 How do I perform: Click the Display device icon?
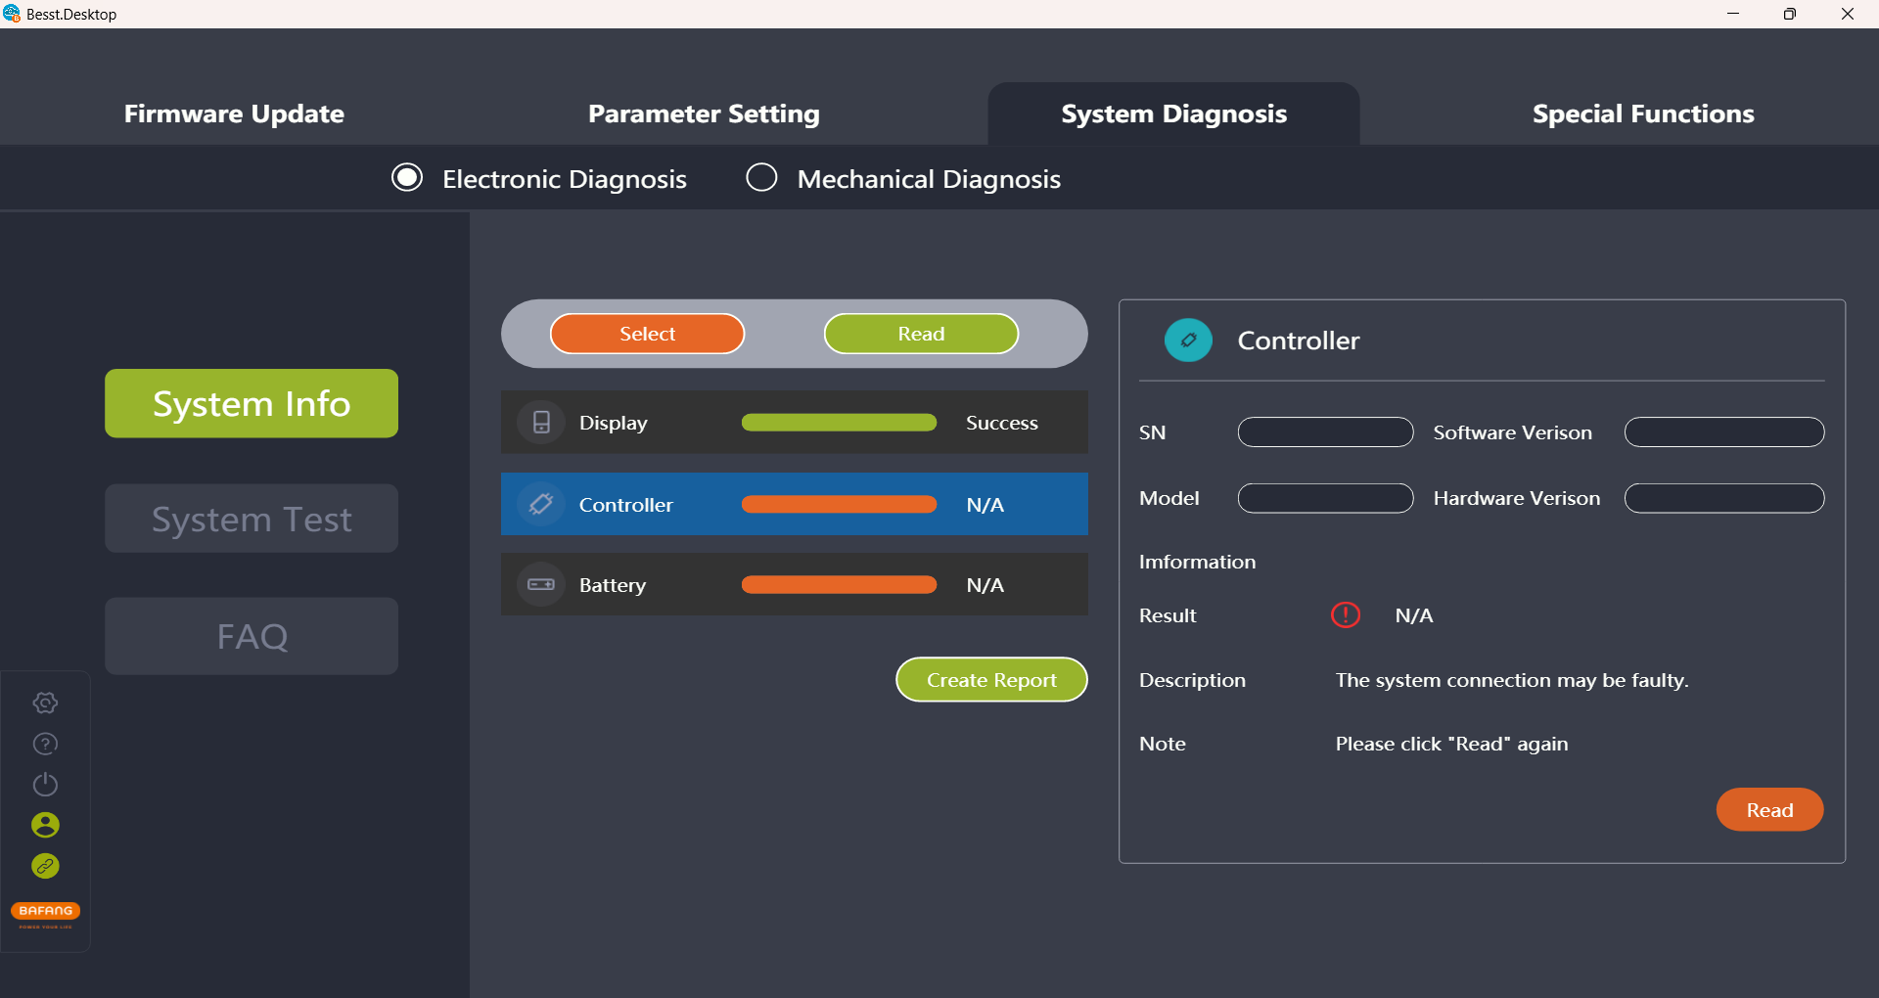tap(541, 423)
